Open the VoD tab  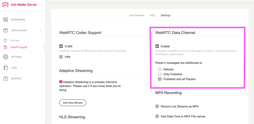coord(152,15)
